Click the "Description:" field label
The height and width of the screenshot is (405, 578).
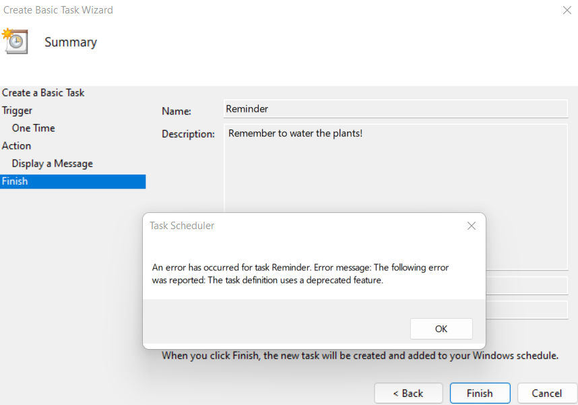click(x=188, y=134)
